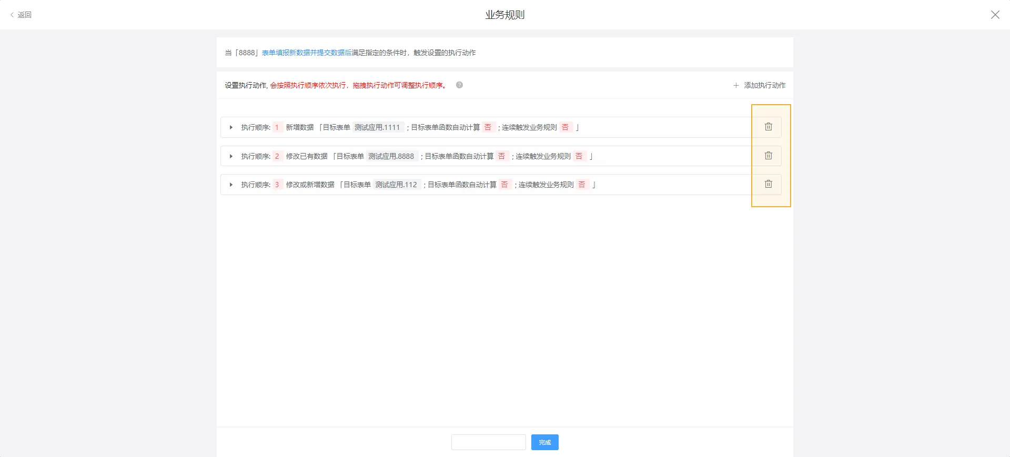Click the plus icon to add execution action
The width and height of the screenshot is (1010, 457).
click(x=736, y=85)
